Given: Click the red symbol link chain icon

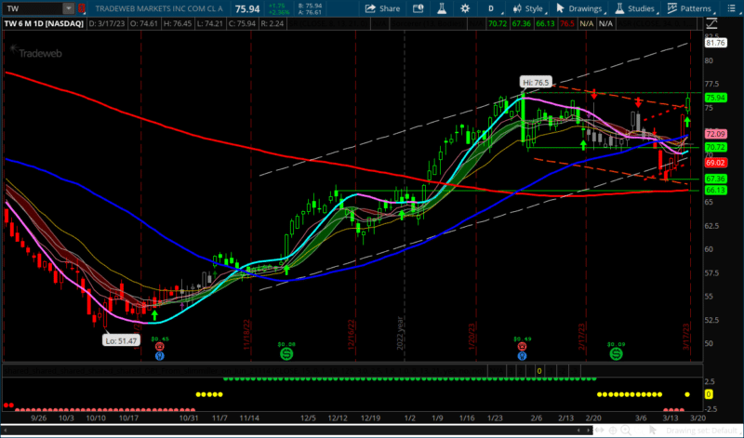Looking at the screenshot, I should (x=82, y=8).
